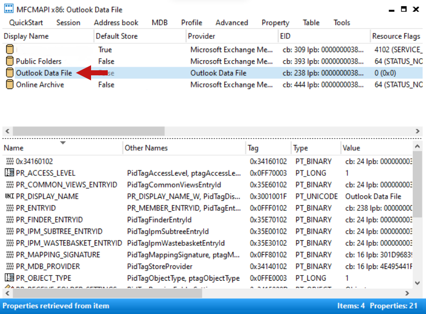This screenshot has height=314, width=426.
Task: Click the Public Folders store icon
Action: point(10,61)
